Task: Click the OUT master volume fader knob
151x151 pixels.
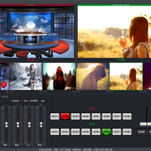Action: click(x=41, y=125)
